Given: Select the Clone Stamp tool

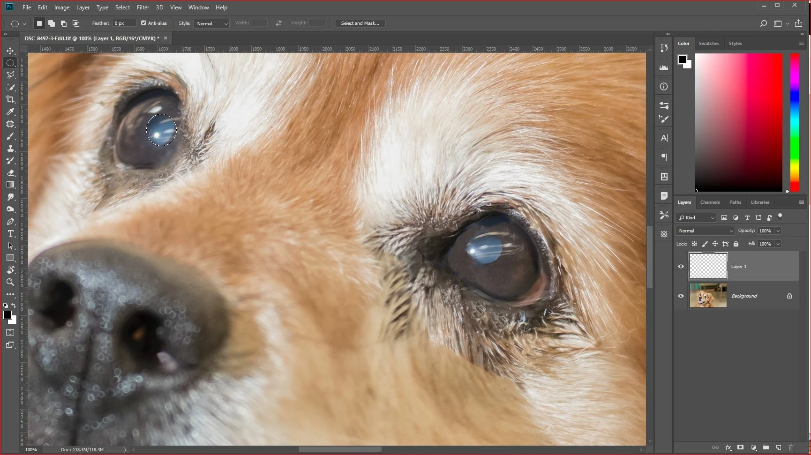Looking at the screenshot, I should click(x=10, y=148).
